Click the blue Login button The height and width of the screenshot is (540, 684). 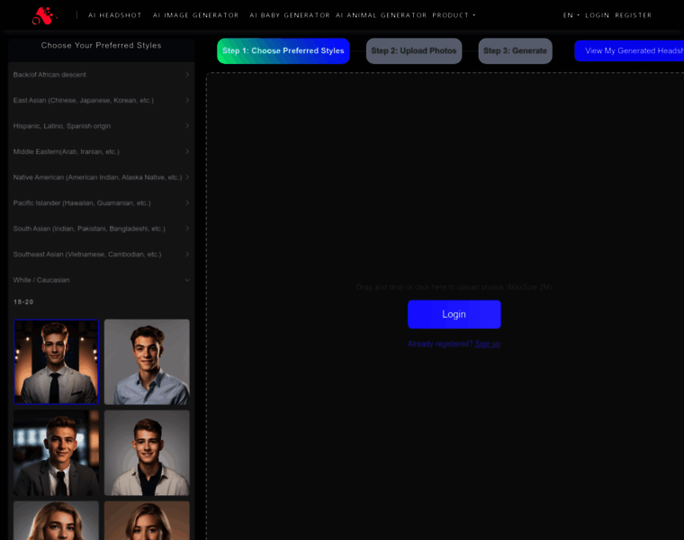click(454, 314)
